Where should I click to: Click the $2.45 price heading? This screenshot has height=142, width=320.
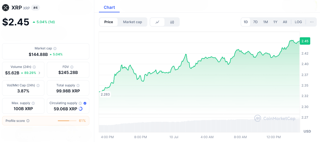[x=16, y=22]
